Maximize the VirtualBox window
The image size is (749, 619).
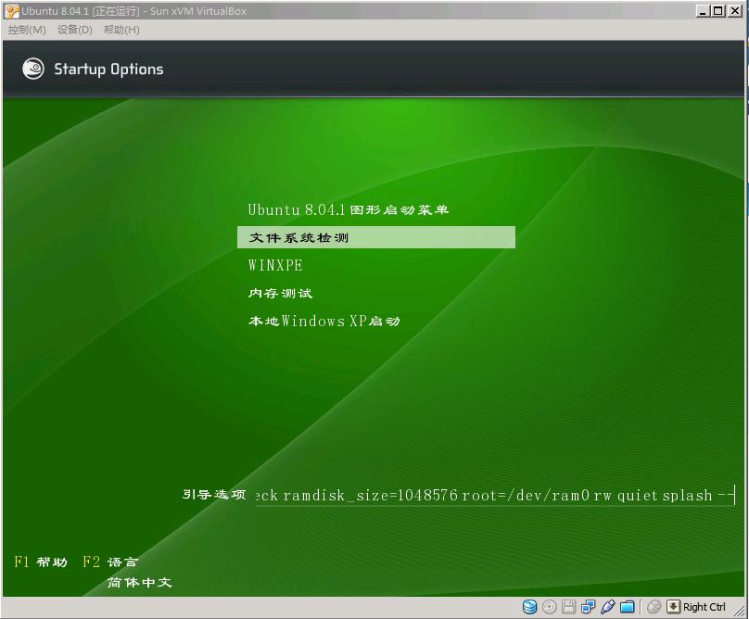(x=718, y=11)
